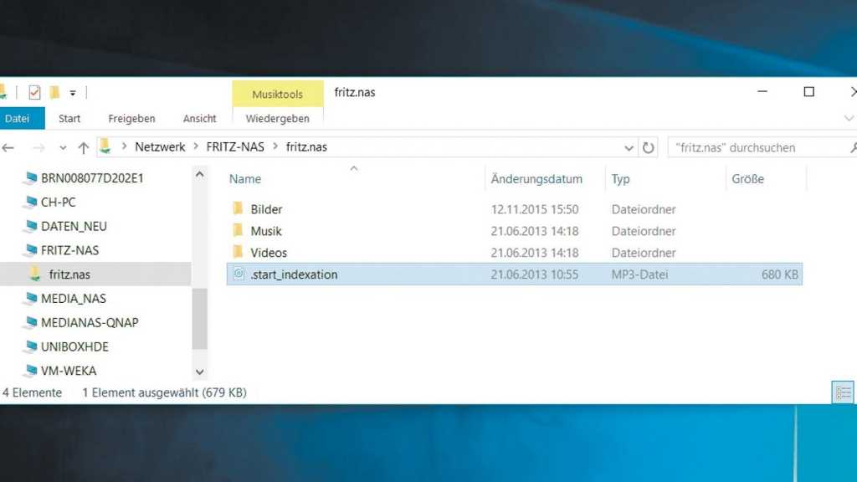Viewport: 857px width, 482px height.
Task: Select CH-PC in the navigation pane
Action: point(58,203)
